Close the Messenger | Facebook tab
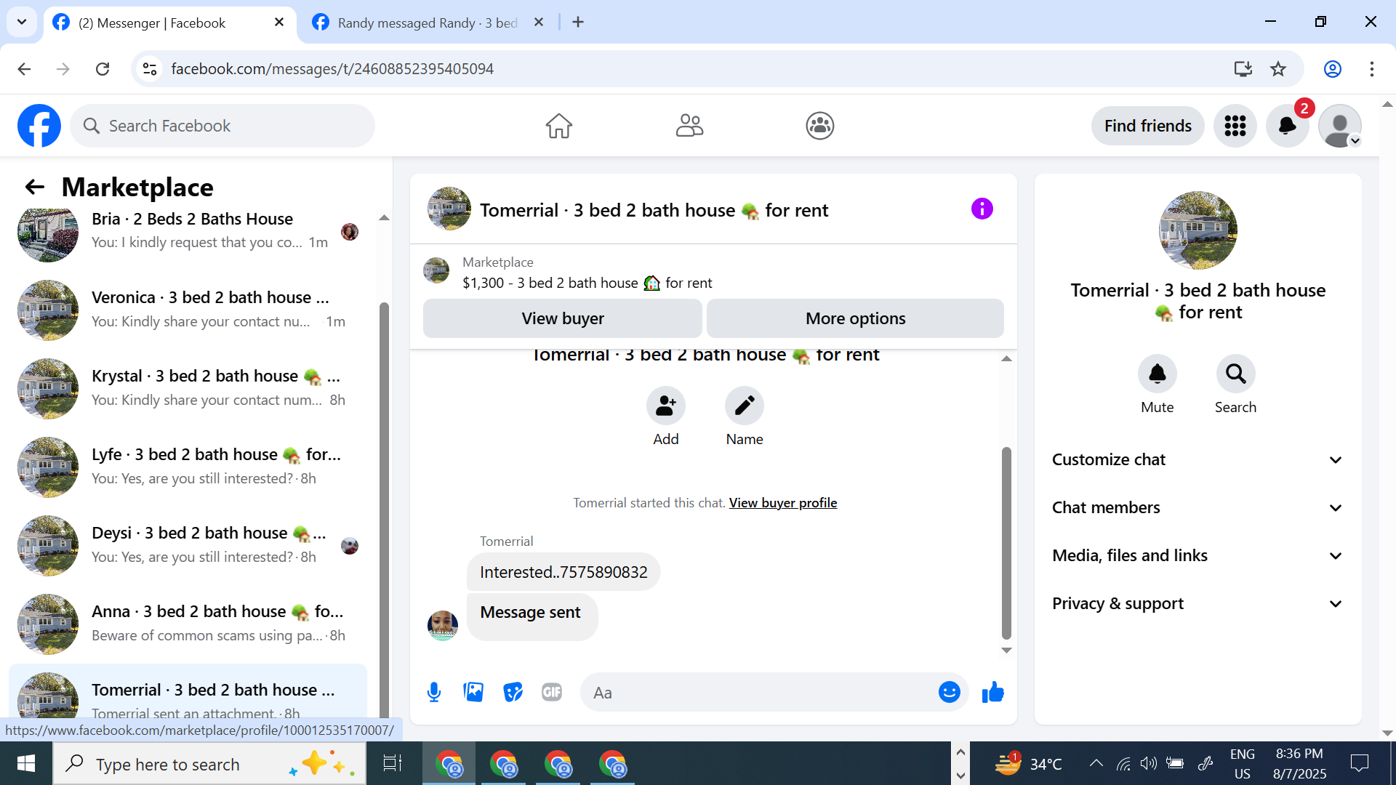Image resolution: width=1396 pixels, height=785 pixels. [x=279, y=23]
